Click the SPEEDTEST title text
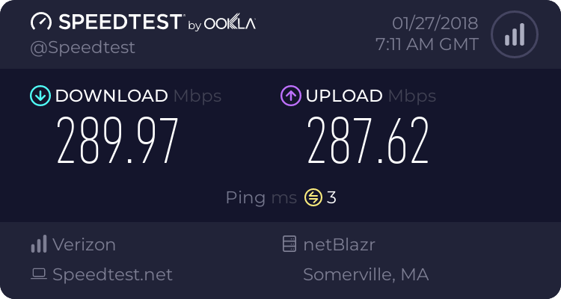 118,22
